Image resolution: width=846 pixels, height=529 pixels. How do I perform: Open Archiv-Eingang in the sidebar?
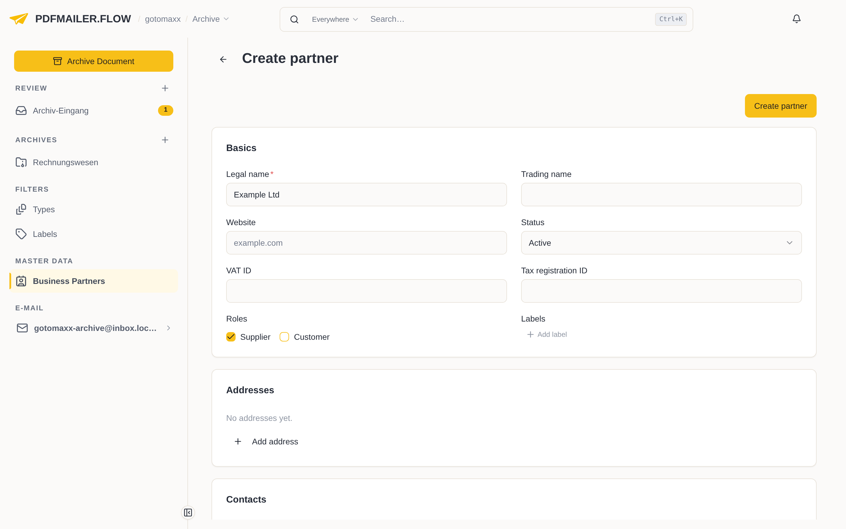pos(94,111)
